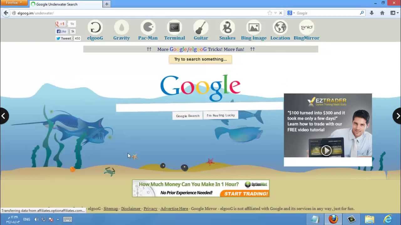Open the Gravity trick icon
This screenshot has width=401, height=225.
point(121,28)
